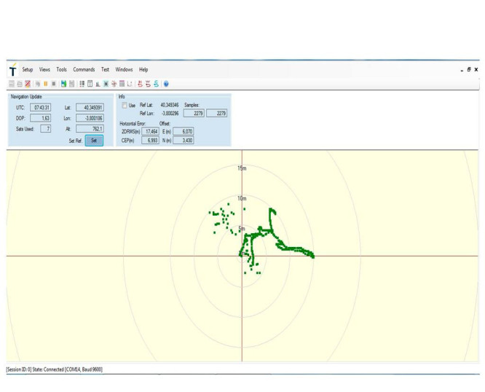Click the Lat value field

coord(90,107)
